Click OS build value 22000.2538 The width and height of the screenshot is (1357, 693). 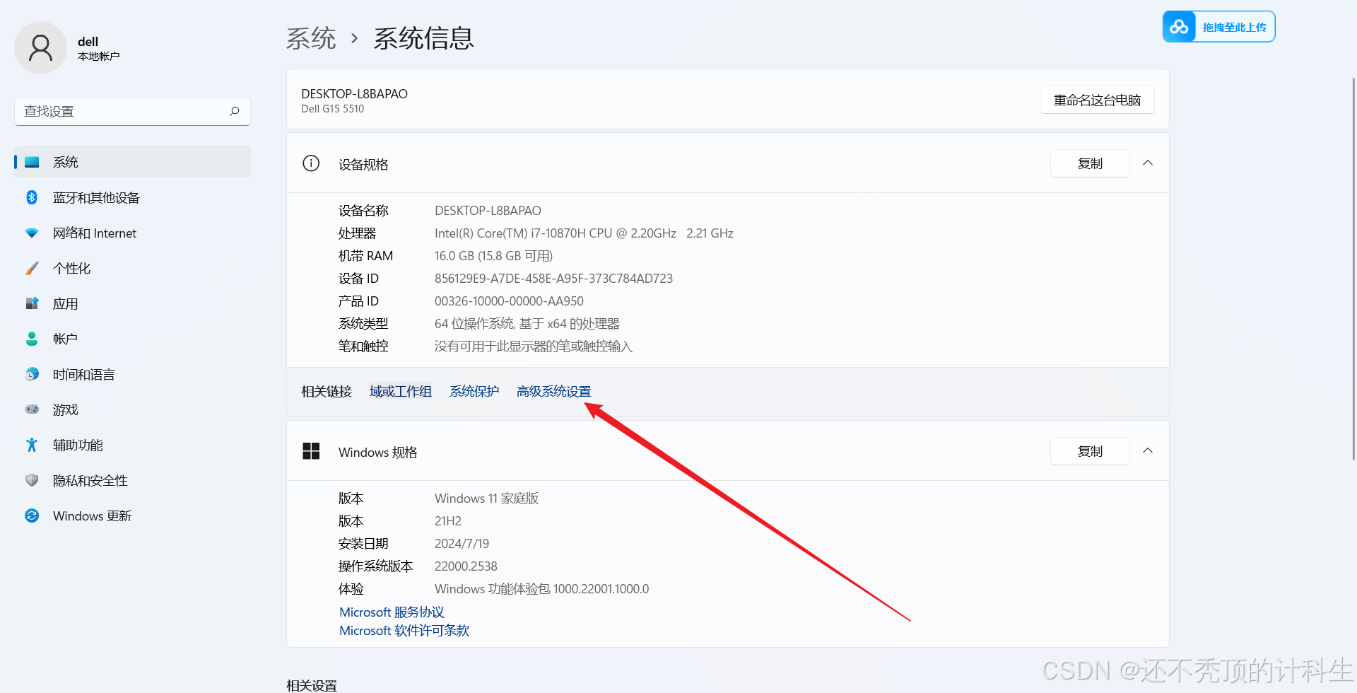pyautogui.click(x=466, y=566)
